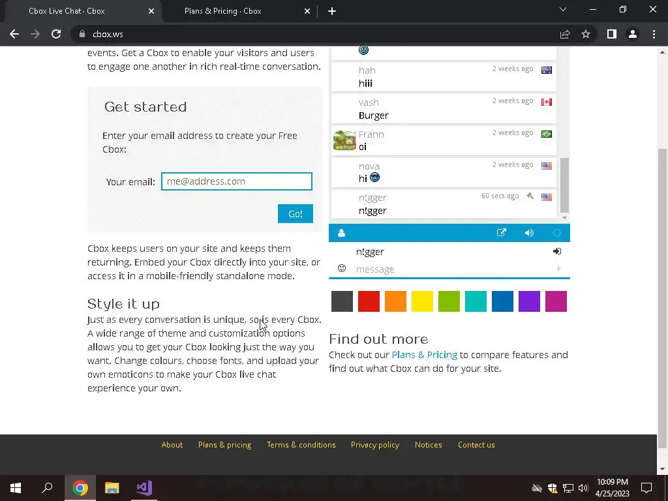This screenshot has height=501, width=668.
Task: Open the Plans & Pricing body link
Action: (x=424, y=355)
